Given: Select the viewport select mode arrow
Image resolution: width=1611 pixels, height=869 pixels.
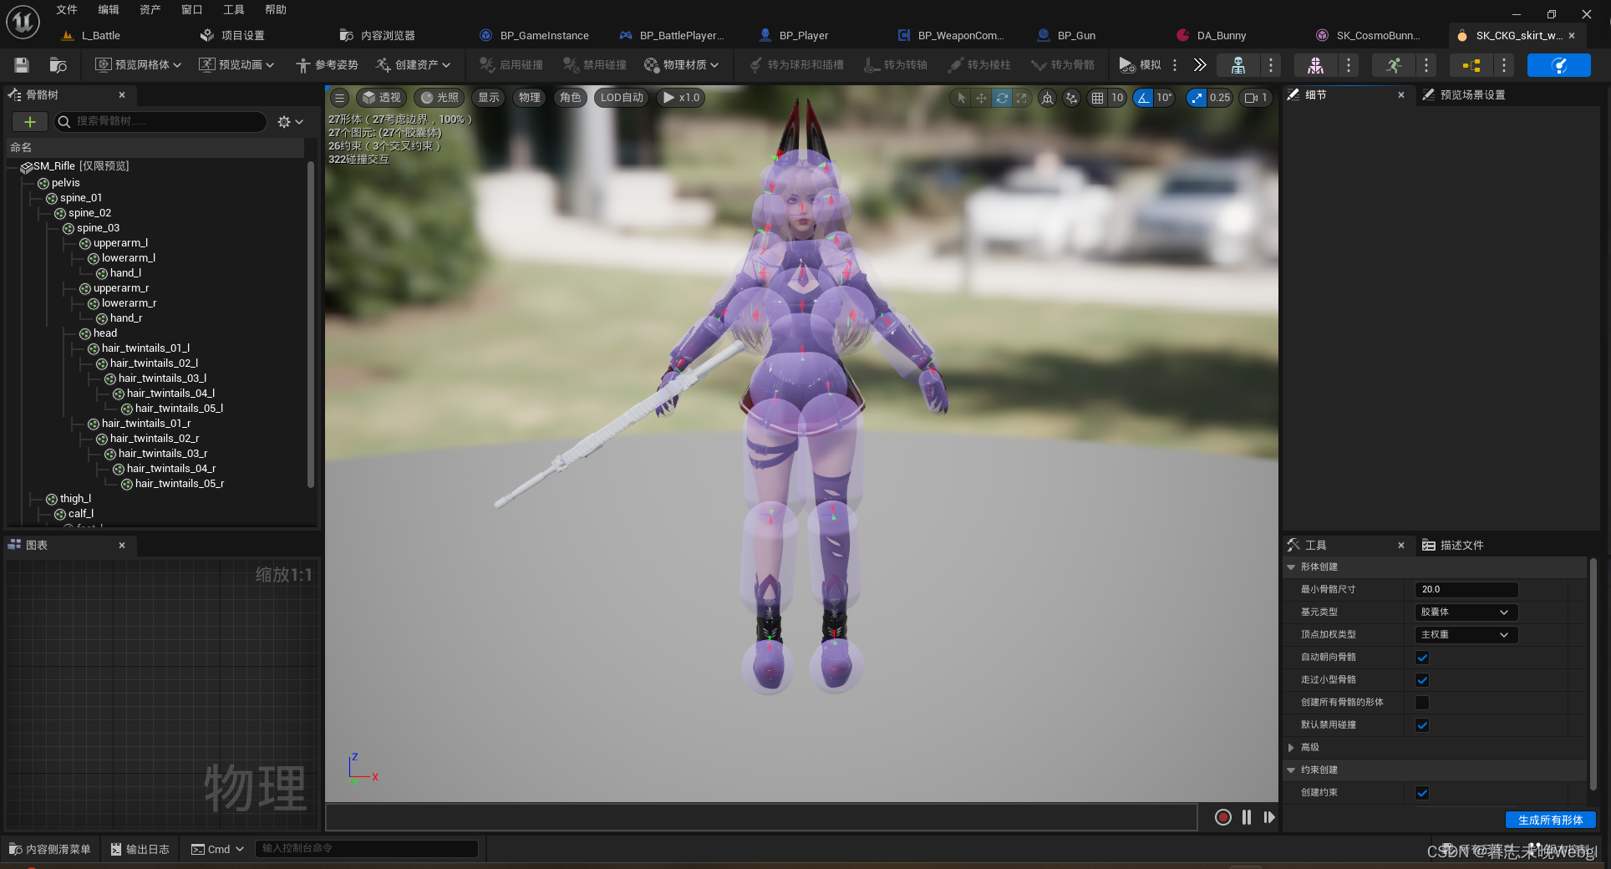Looking at the screenshot, I should [x=961, y=98].
